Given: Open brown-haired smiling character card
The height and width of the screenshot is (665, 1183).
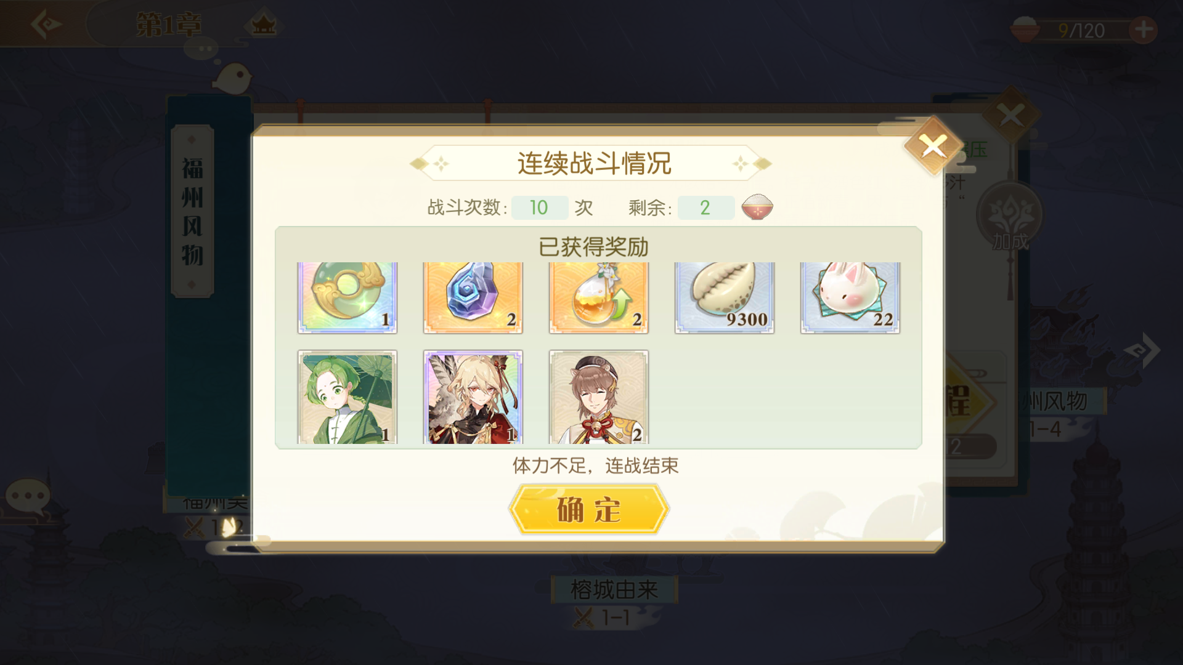Looking at the screenshot, I should [x=599, y=397].
